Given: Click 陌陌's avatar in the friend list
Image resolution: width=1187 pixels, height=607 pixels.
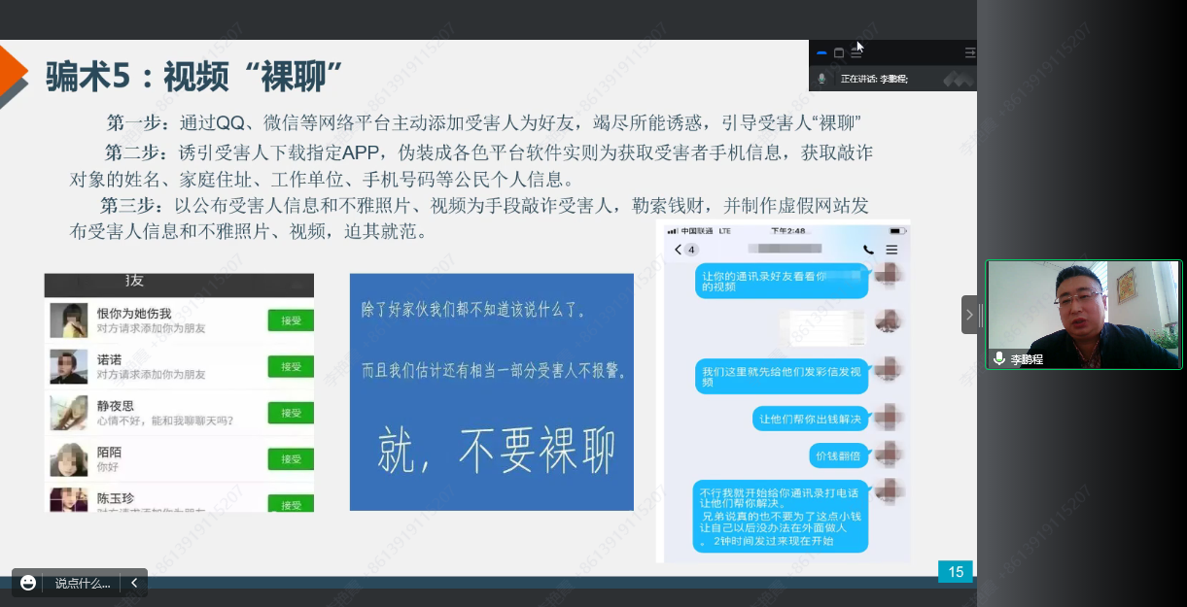Looking at the screenshot, I should coord(69,458).
